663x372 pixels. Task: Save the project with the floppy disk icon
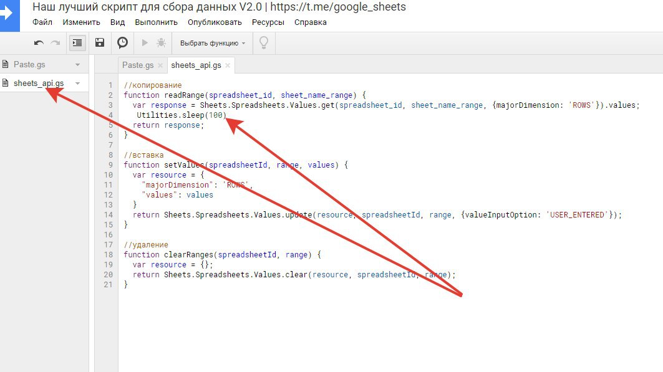coord(100,42)
